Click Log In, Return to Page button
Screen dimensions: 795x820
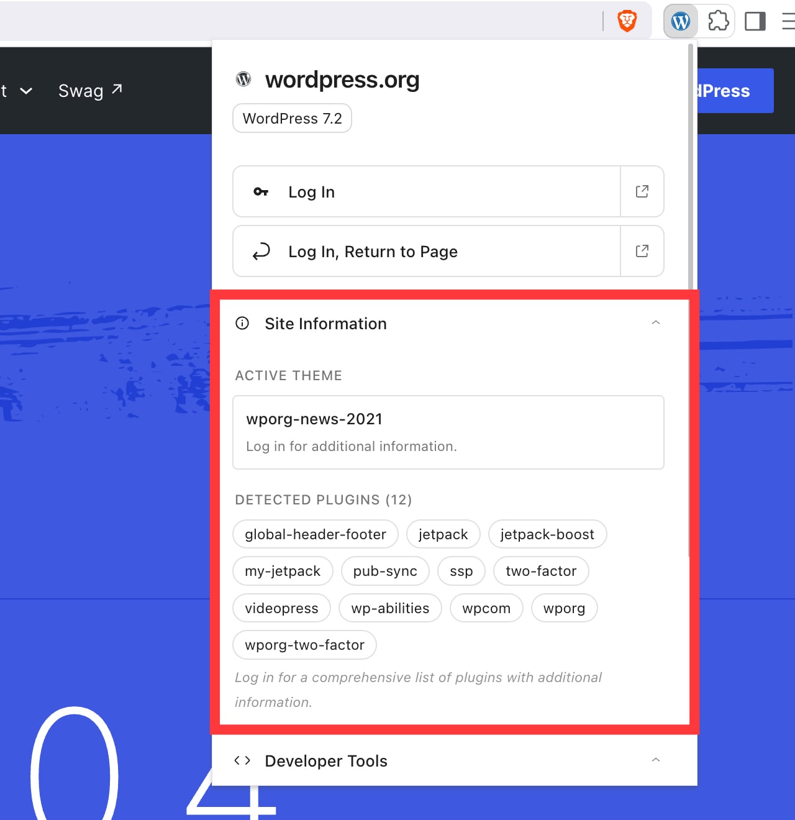[x=427, y=251]
